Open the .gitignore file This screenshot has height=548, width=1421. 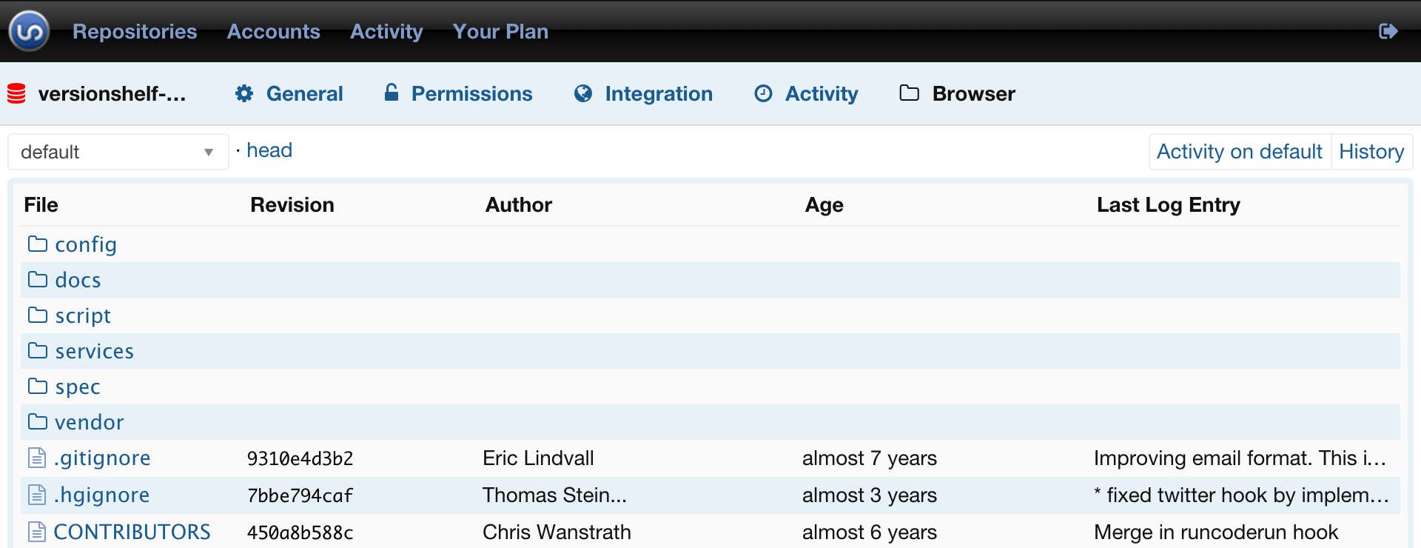(x=102, y=458)
